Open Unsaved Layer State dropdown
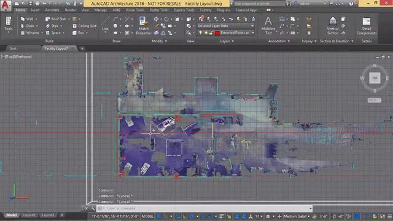This screenshot has width=393, height=221. [226, 26]
